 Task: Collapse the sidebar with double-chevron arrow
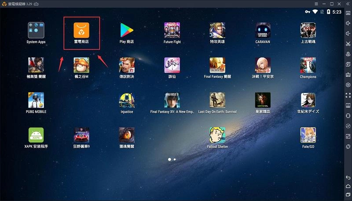pos(348,4)
